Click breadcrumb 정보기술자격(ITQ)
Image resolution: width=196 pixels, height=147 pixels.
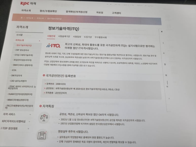tap(54, 19)
